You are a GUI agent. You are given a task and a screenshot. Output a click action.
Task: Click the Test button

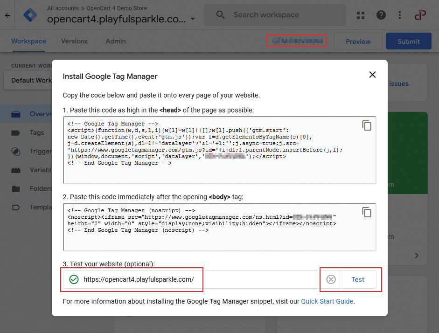click(x=358, y=279)
